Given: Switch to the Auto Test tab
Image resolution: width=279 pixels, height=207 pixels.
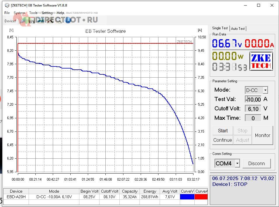Looking at the screenshot, I should [x=238, y=28].
